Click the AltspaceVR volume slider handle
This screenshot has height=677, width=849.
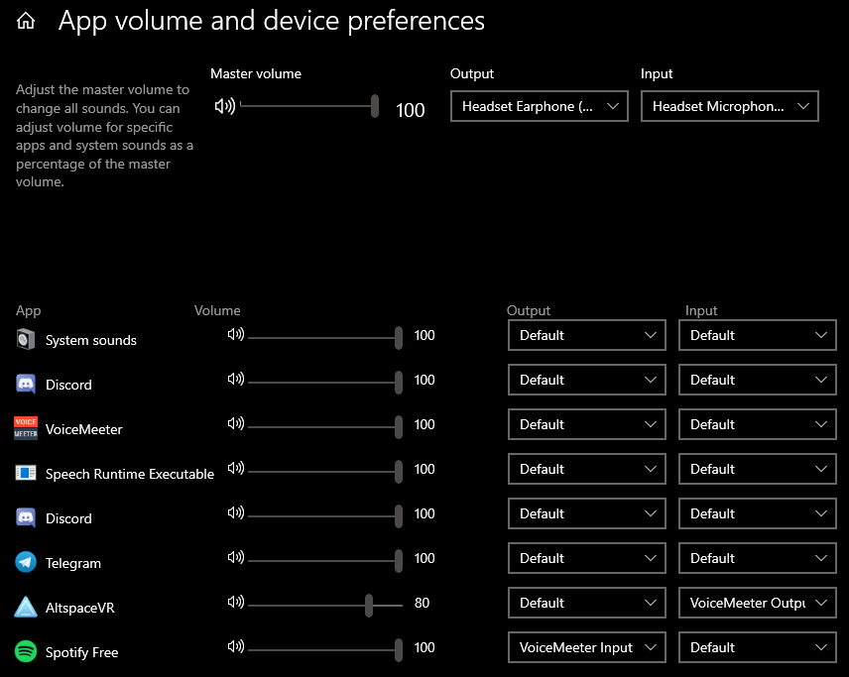pos(369,605)
